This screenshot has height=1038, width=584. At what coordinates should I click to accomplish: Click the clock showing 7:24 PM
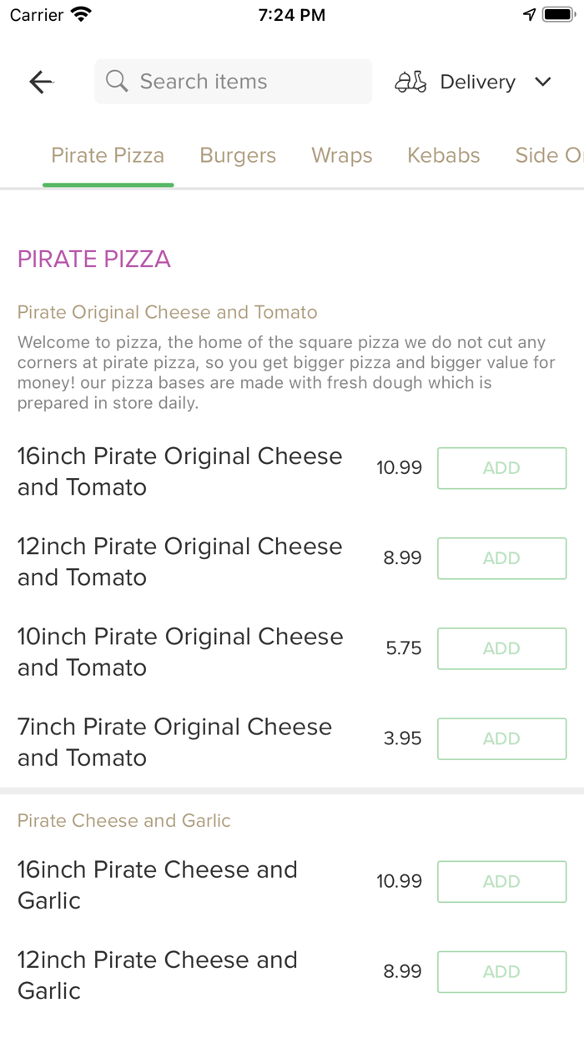click(291, 14)
